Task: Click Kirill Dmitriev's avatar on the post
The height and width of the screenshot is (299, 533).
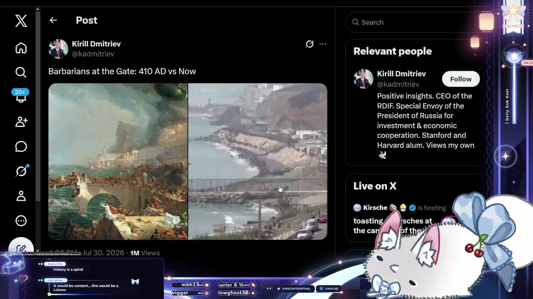Action: pyautogui.click(x=58, y=49)
